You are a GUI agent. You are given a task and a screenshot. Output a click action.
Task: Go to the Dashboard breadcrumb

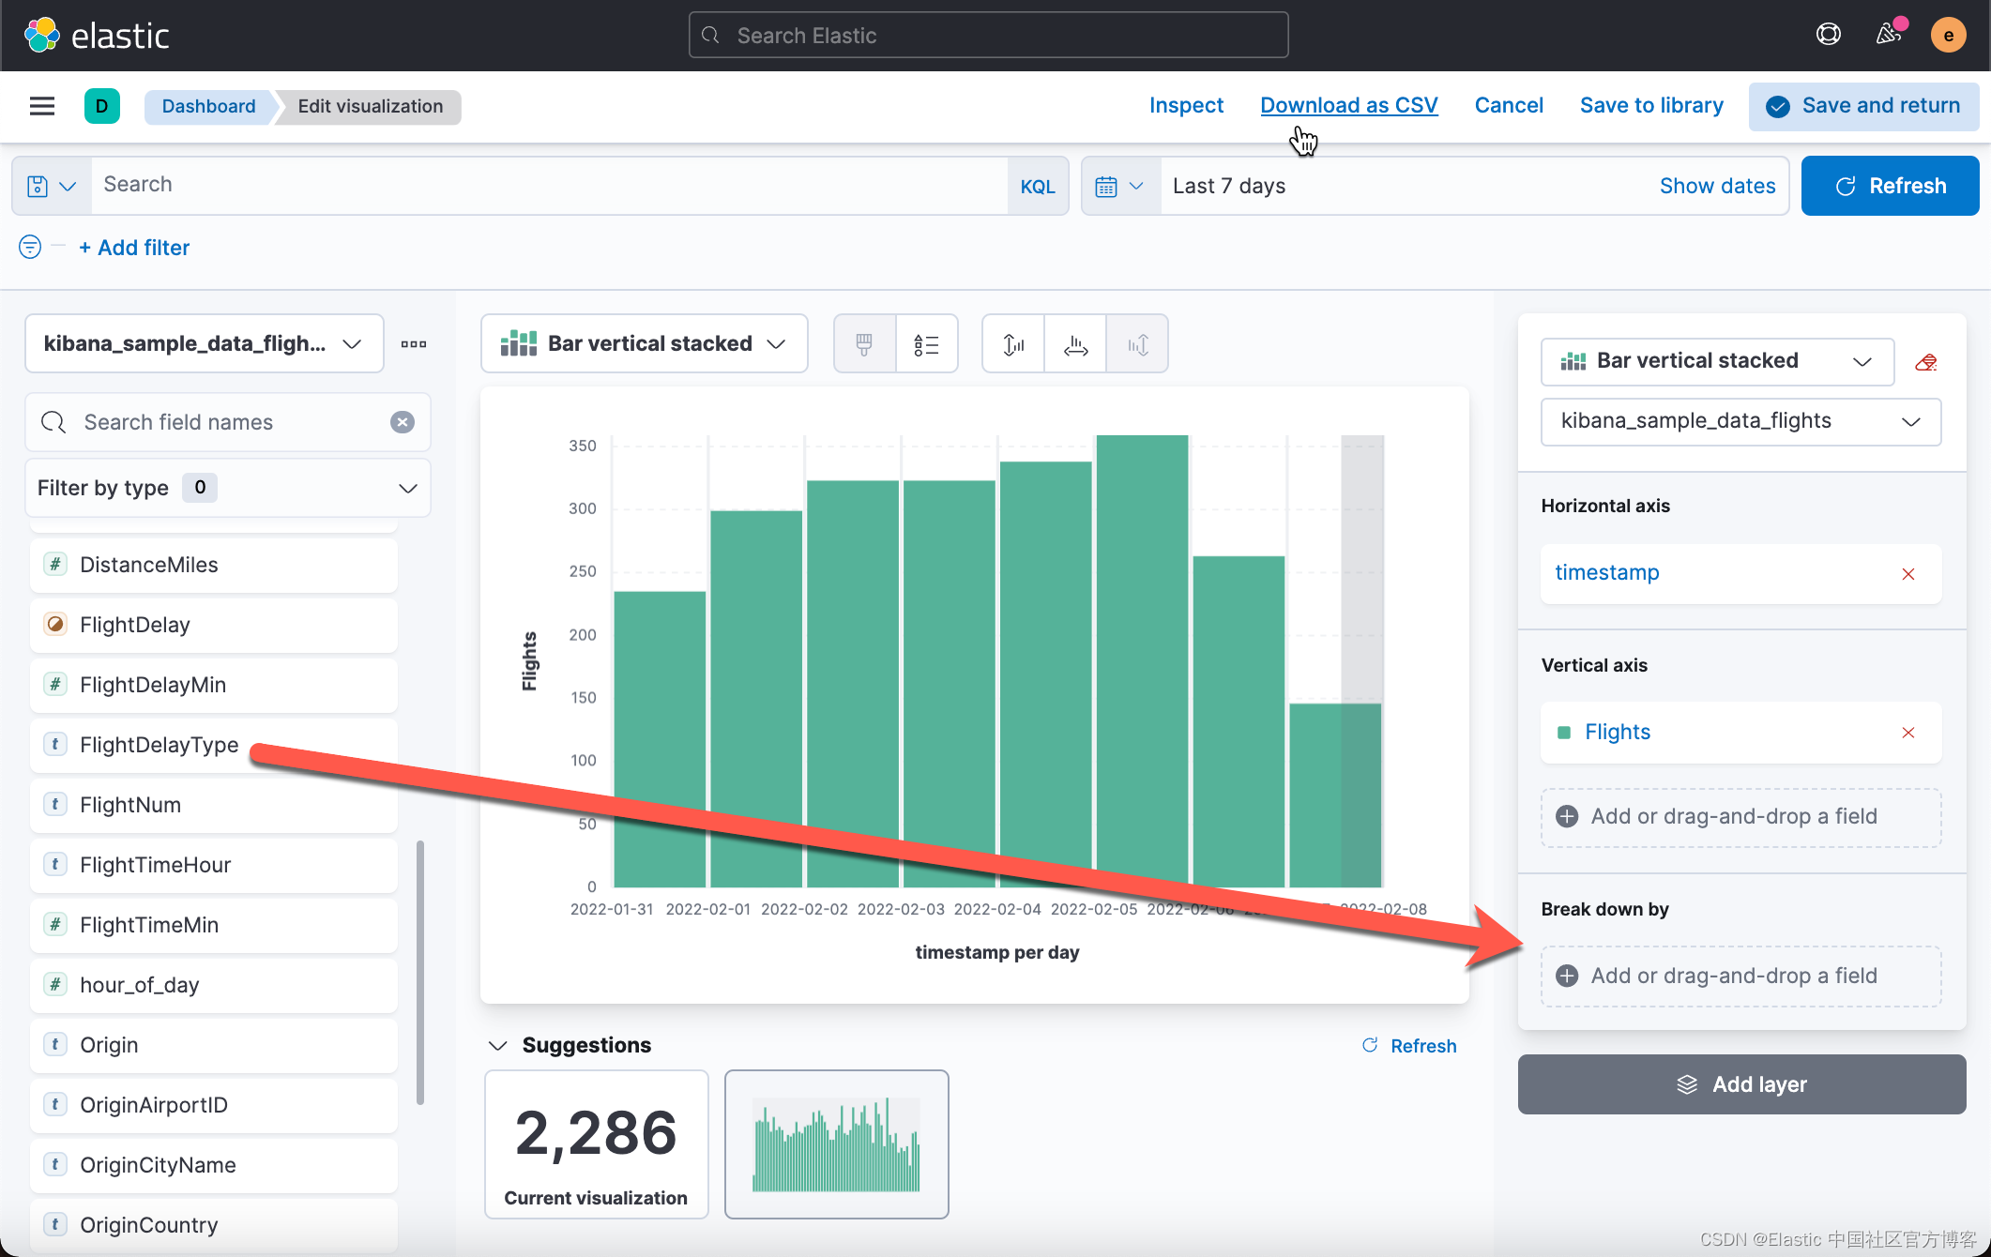point(208,106)
